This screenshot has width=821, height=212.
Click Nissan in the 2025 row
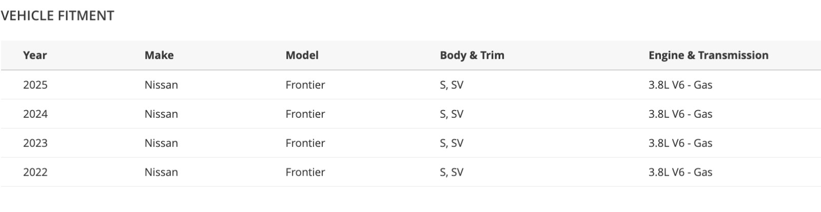click(x=161, y=85)
